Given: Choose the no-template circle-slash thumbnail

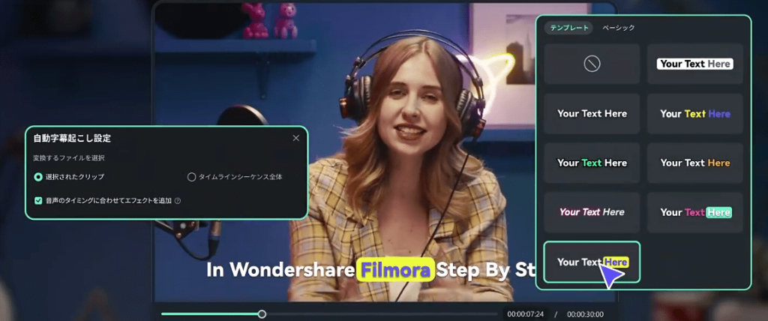Looking at the screenshot, I should (x=592, y=64).
